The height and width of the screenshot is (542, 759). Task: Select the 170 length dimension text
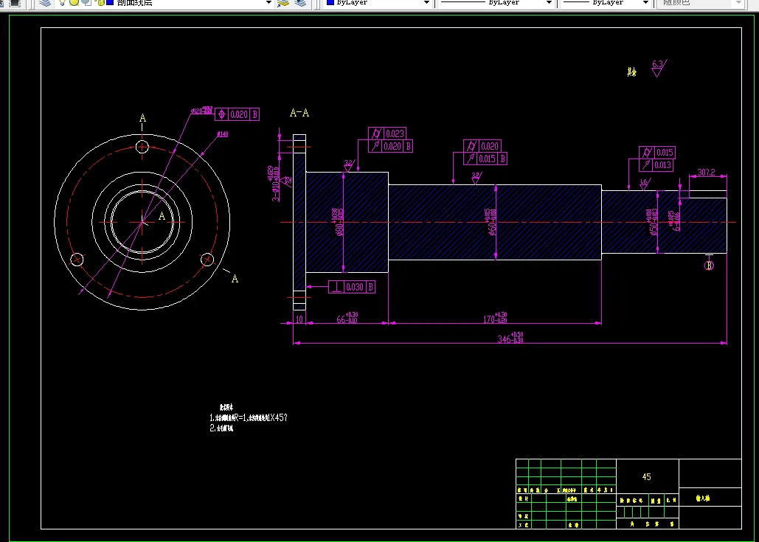495,318
